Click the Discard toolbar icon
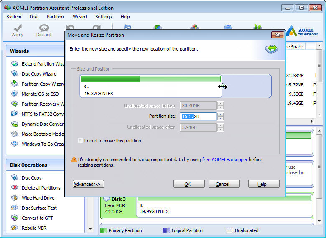Image resolution: width=326 pixels, height=238 pixels. point(44,28)
